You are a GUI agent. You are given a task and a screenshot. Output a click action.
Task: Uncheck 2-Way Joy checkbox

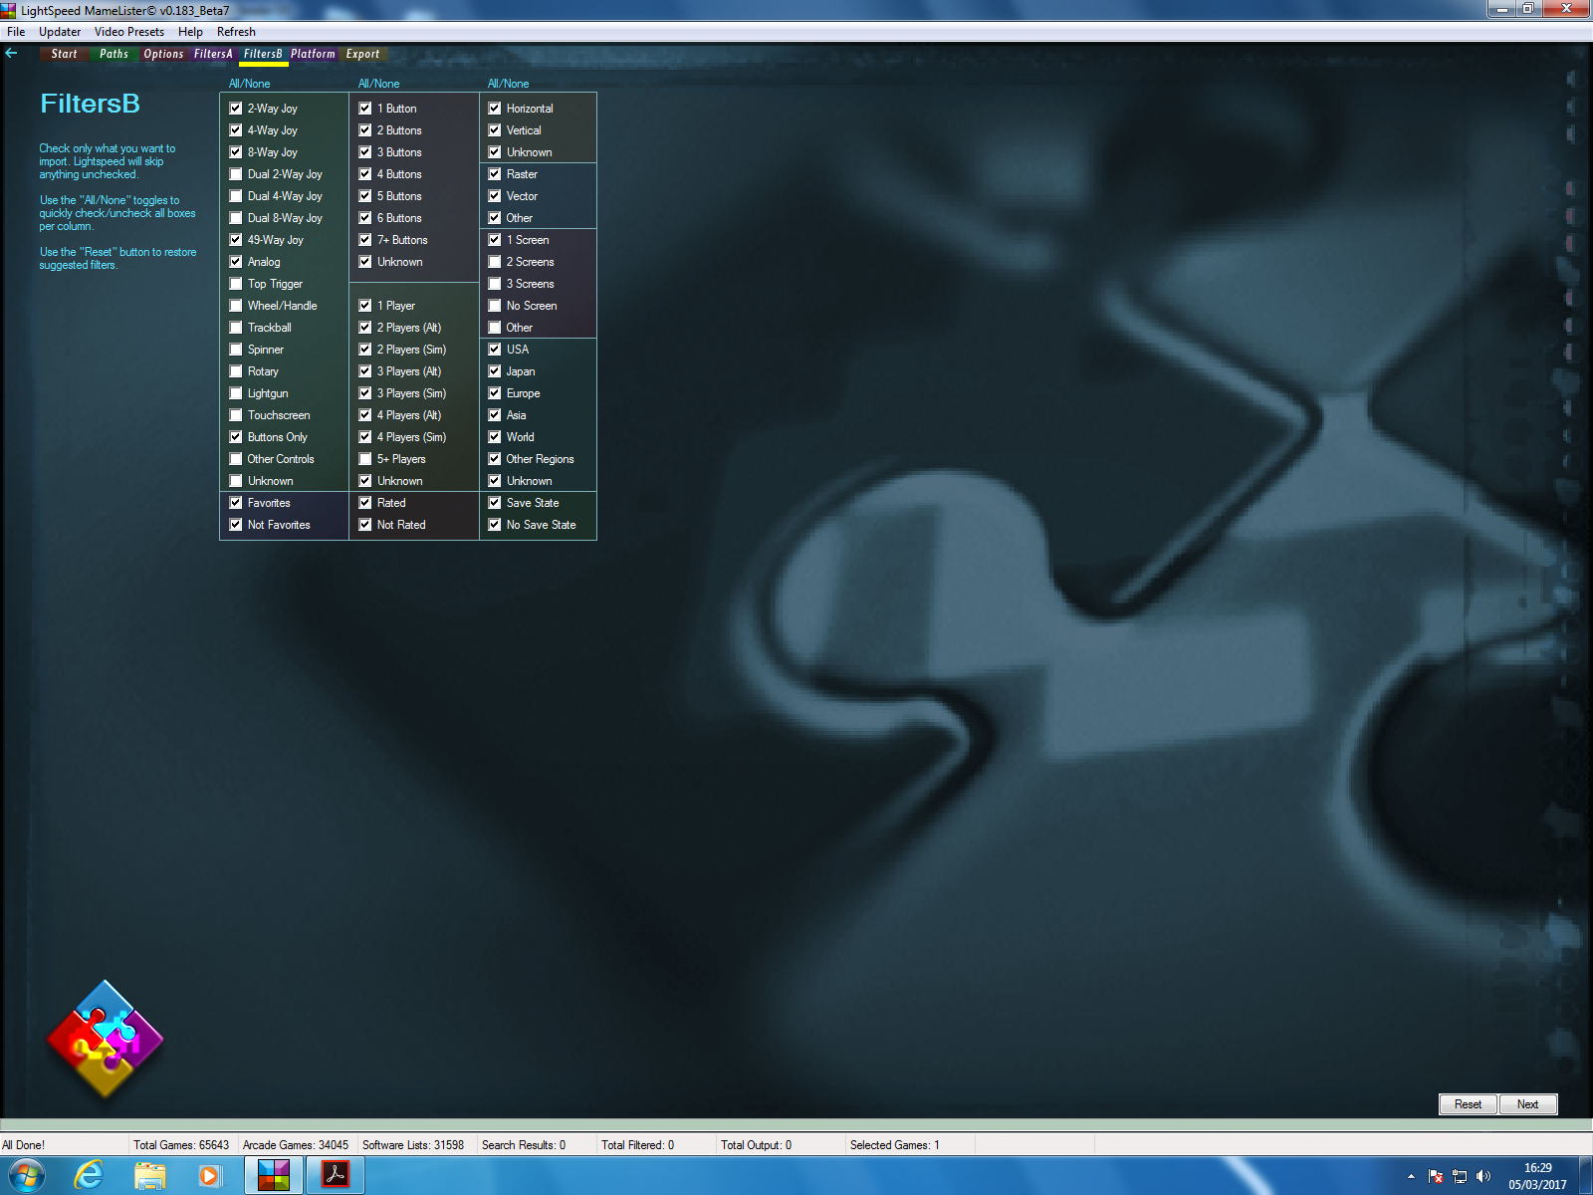point(236,109)
